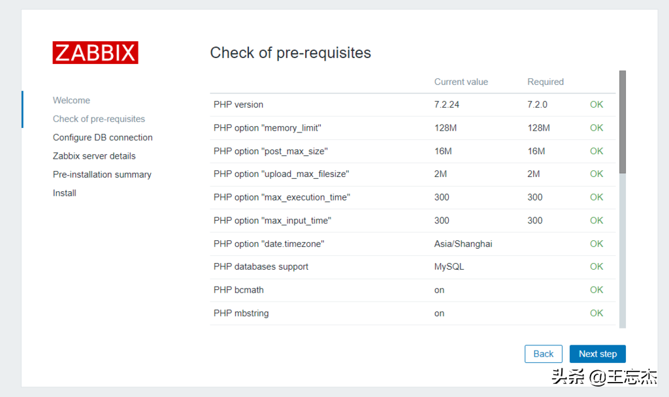Select Install step in sidebar
The height and width of the screenshot is (397, 669).
[x=65, y=193]
